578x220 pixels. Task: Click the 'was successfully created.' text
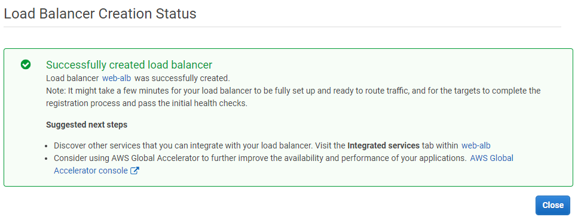182,78
